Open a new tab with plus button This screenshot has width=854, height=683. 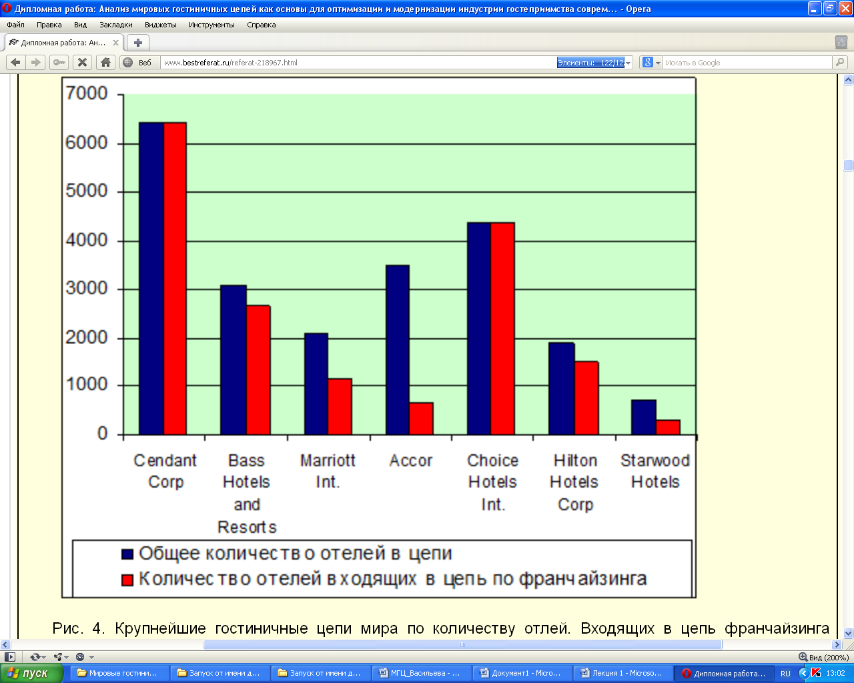click(x=138, y=43)
